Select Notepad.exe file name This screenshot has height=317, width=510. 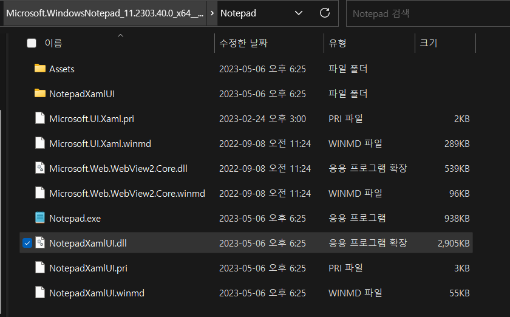(75, 219)
